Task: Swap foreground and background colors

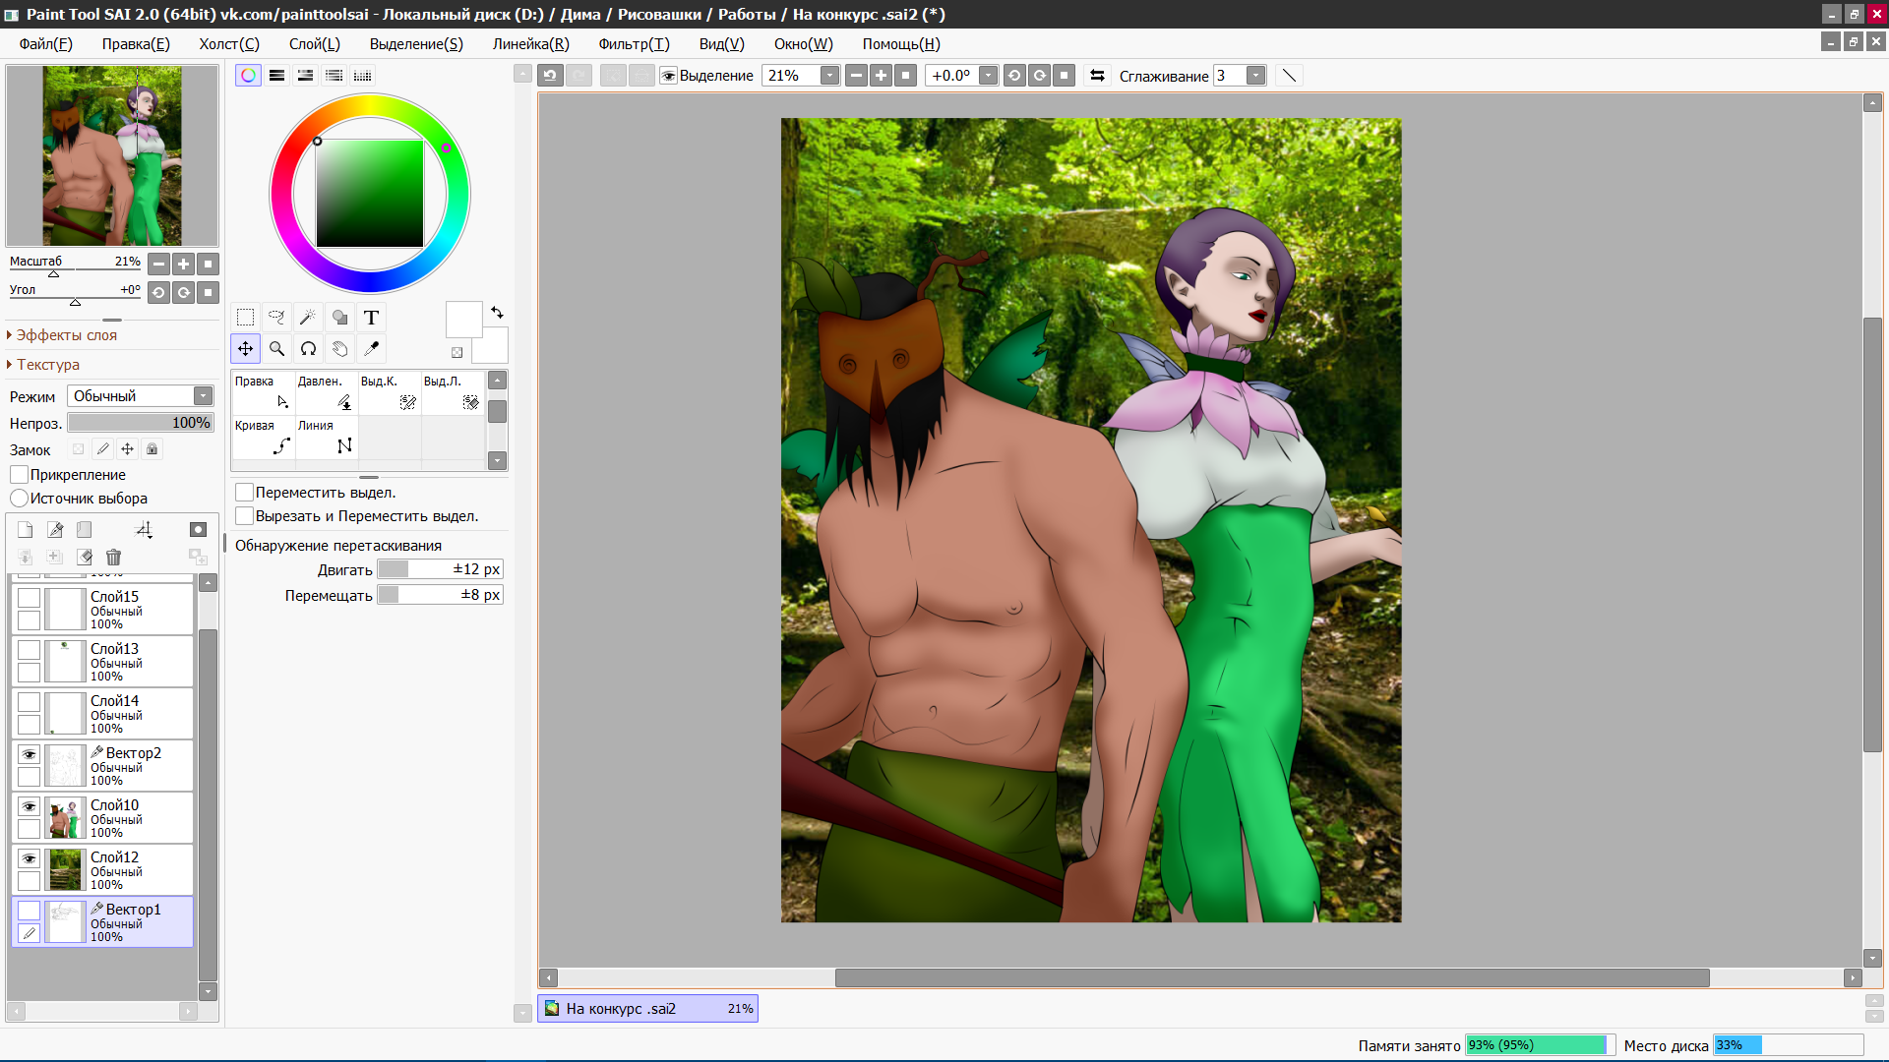Action: [497, 313]
